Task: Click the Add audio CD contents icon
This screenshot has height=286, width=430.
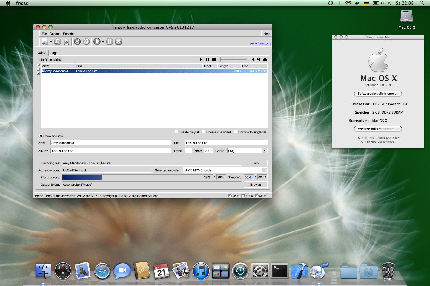Action: (58, 42)
